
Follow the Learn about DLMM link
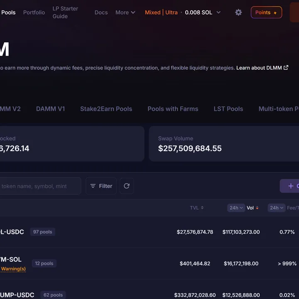262,68
